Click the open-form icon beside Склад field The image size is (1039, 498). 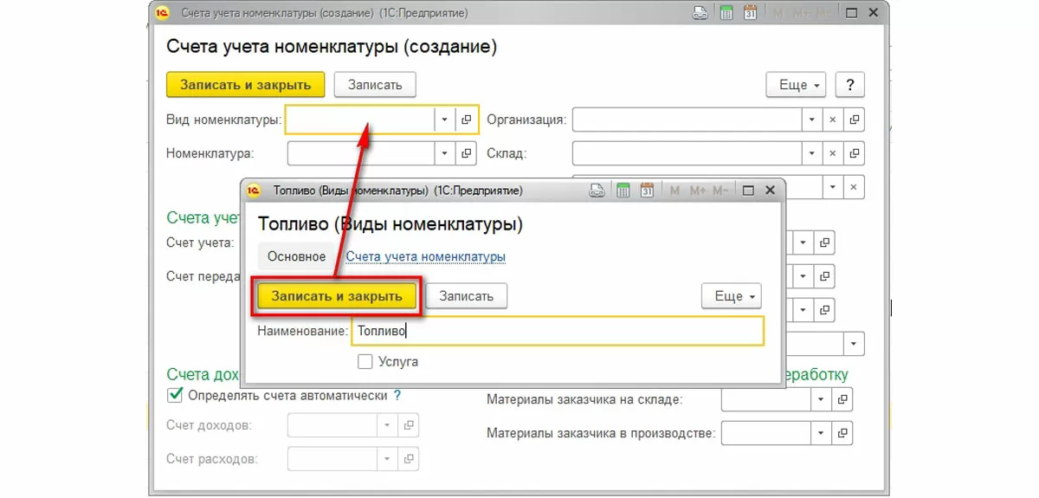(855, 153)
